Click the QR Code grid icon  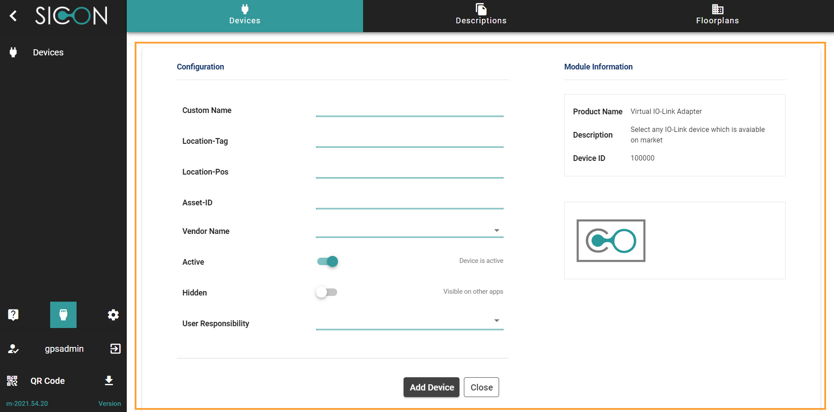pos(12,381)
